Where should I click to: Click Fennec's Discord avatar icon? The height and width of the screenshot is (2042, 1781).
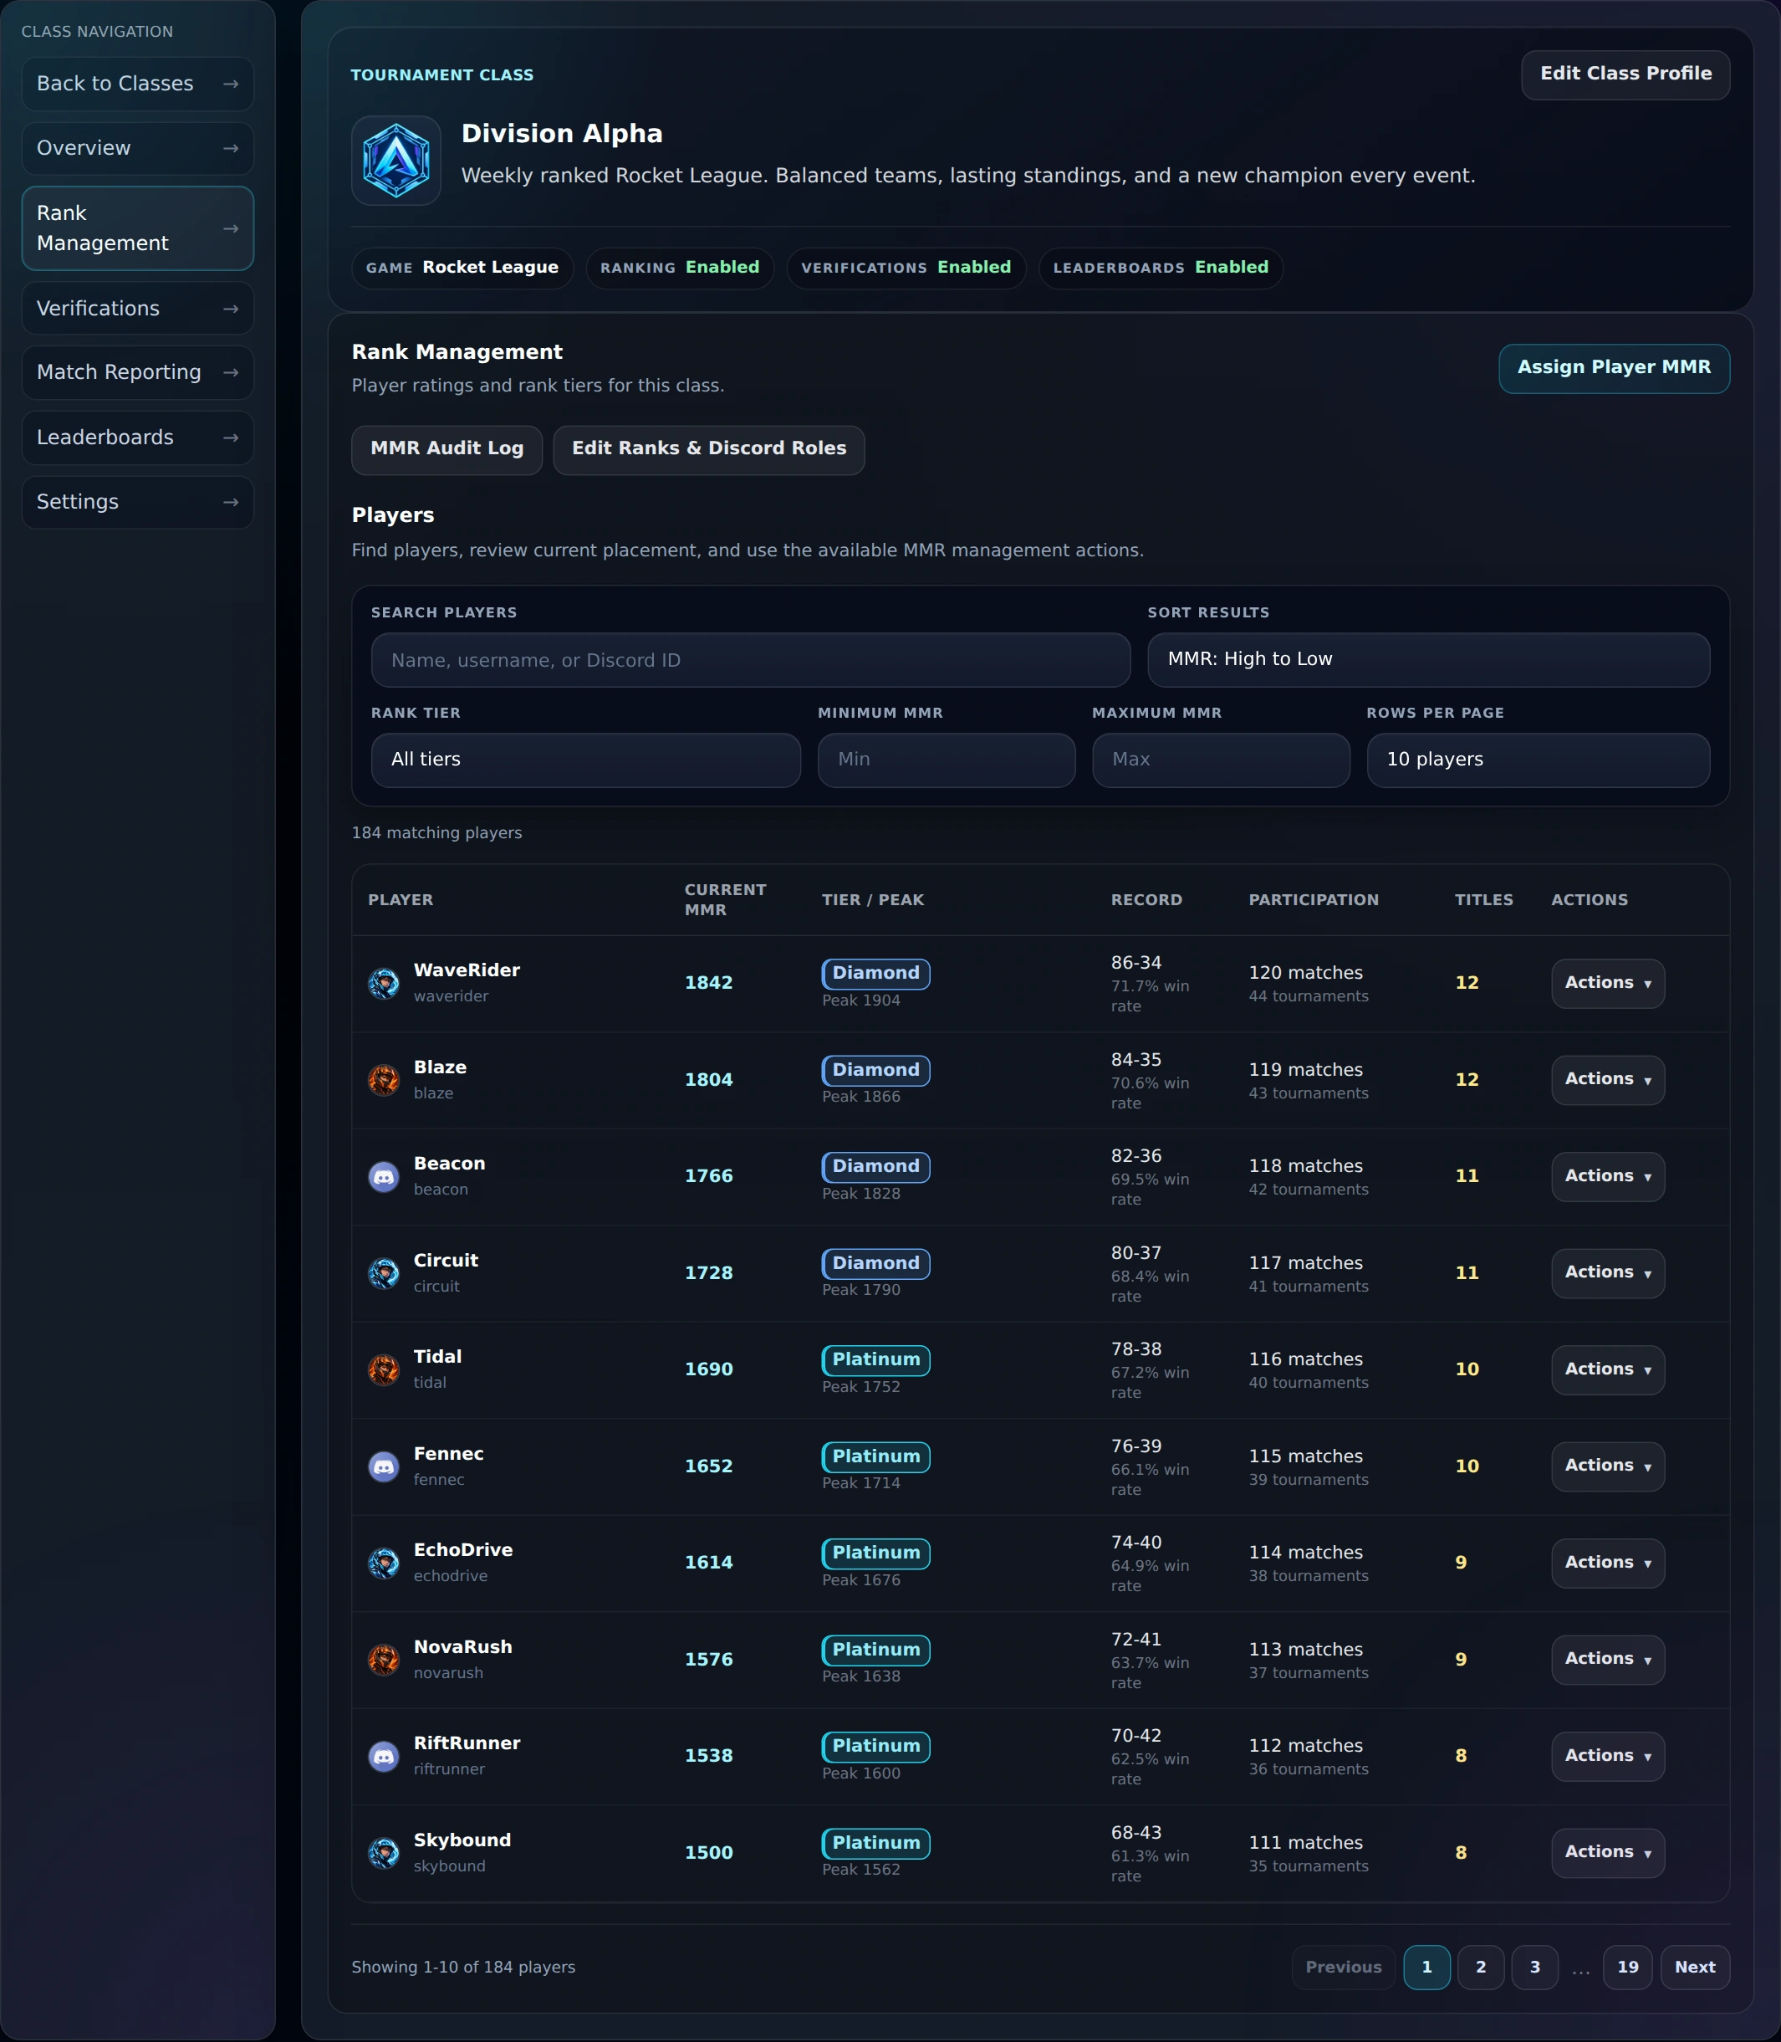(384, 1466)
